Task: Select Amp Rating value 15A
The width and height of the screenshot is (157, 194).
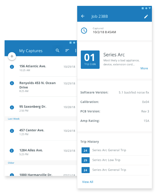Action: tap(146, 121)
